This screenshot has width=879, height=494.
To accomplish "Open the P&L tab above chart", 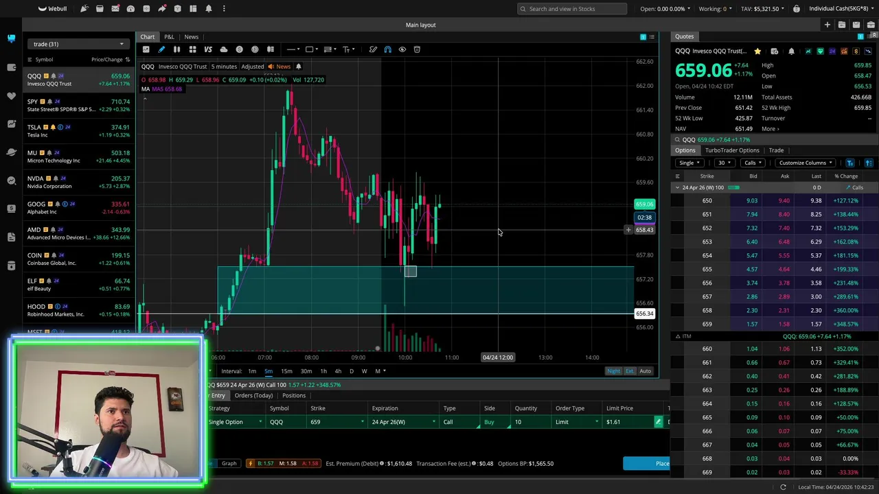I will 169,37.
